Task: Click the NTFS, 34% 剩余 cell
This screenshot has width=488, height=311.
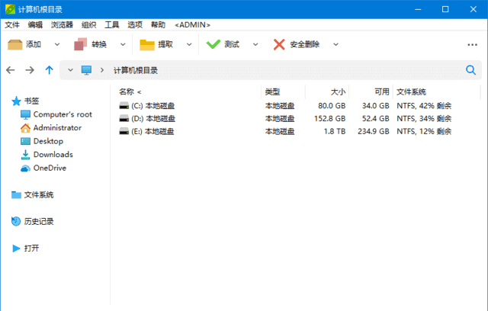Action: (x=424, y=118)
